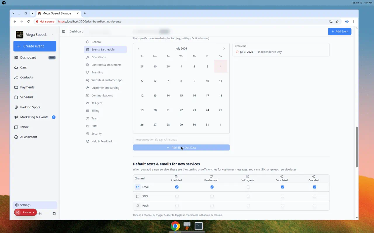Collapse sidebar via icon near admin
The image size is (374, 233).
pos(54,213)
